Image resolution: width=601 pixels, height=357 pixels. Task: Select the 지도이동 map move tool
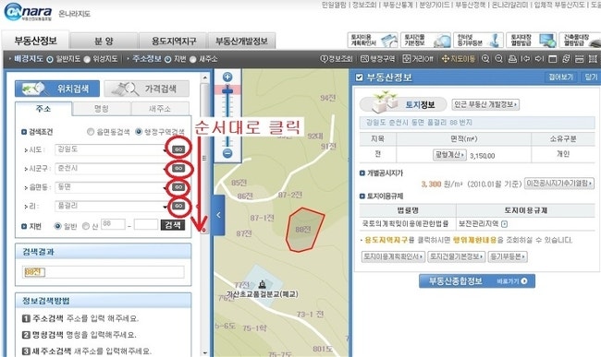tap(459, 59)
